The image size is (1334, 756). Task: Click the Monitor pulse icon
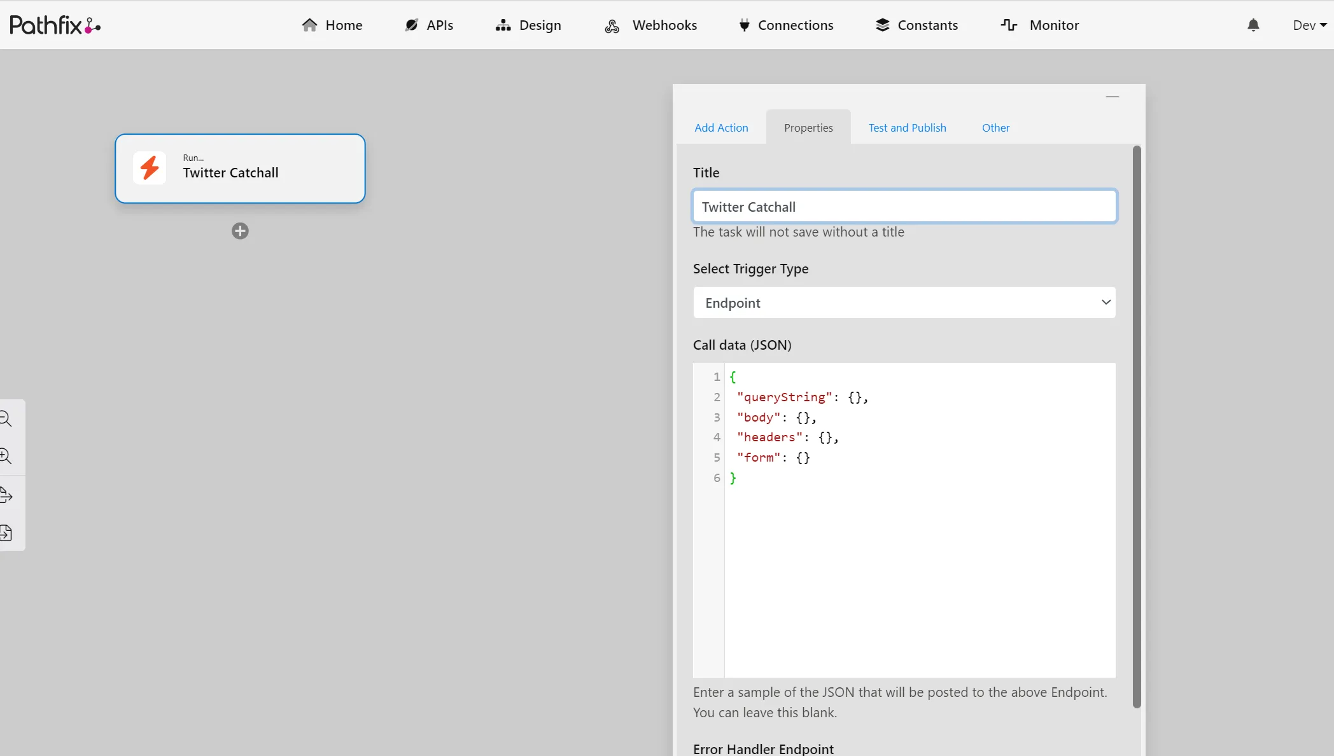tap(1009, 25)
